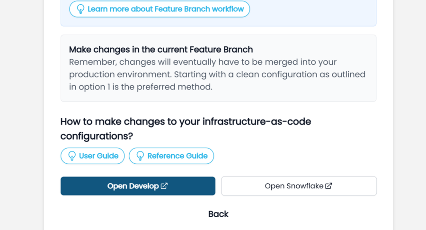The image size is (426, 230).
Task: Click the Open Snowflake button
Action: coord(299,186)
